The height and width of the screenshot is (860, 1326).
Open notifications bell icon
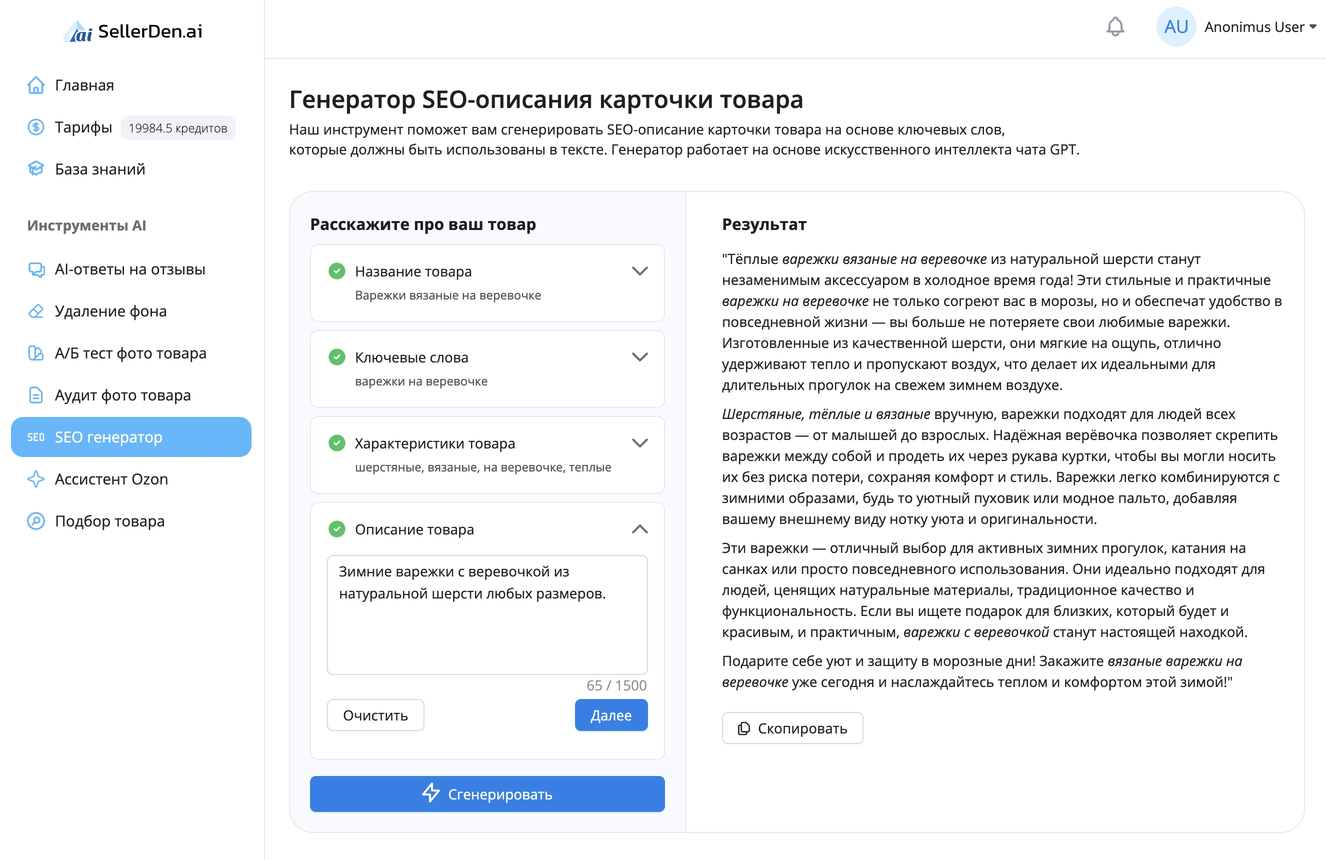pos(1115,26)
